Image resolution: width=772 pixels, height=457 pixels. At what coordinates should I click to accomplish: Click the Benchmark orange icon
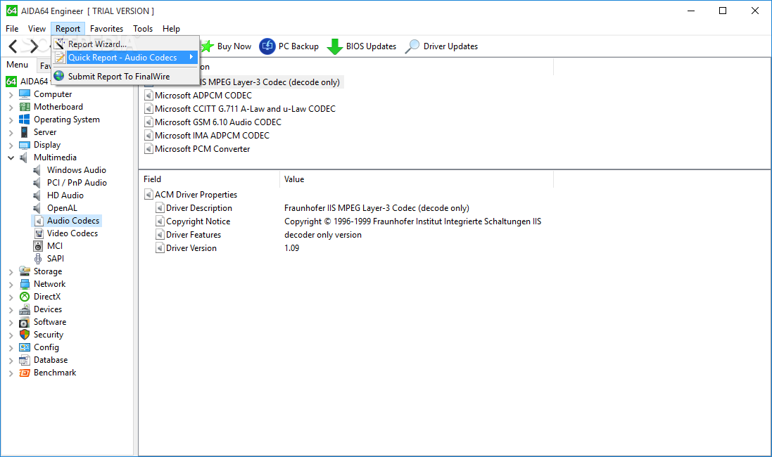(x=25, y=373)
